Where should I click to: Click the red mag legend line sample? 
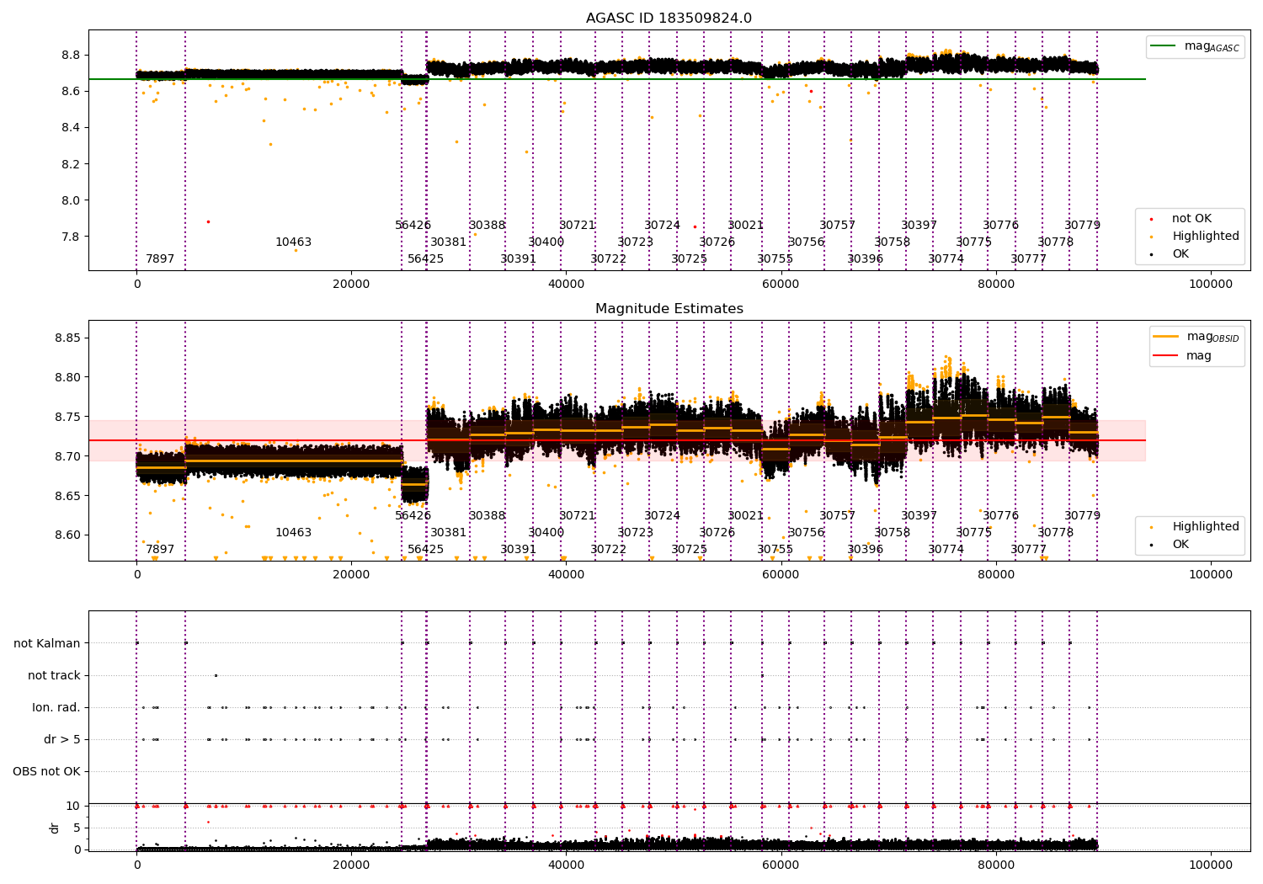(x=1167, y=355)
